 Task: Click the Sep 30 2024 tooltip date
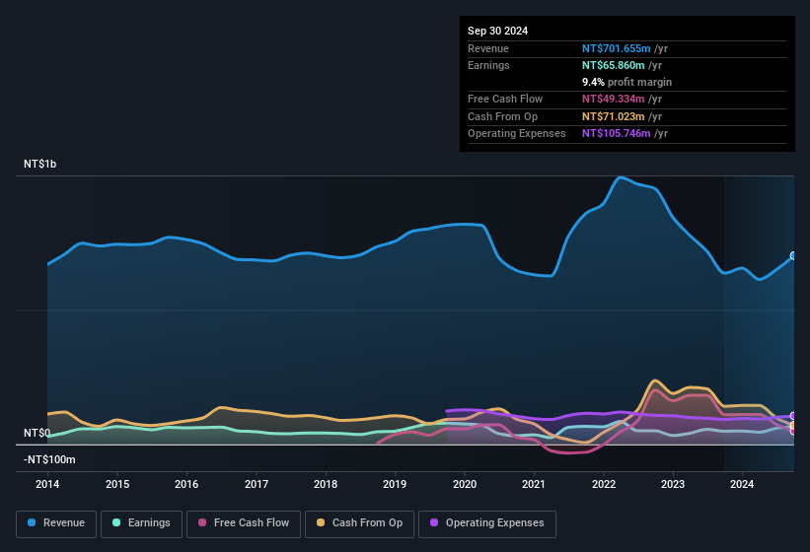click(497, 31)
